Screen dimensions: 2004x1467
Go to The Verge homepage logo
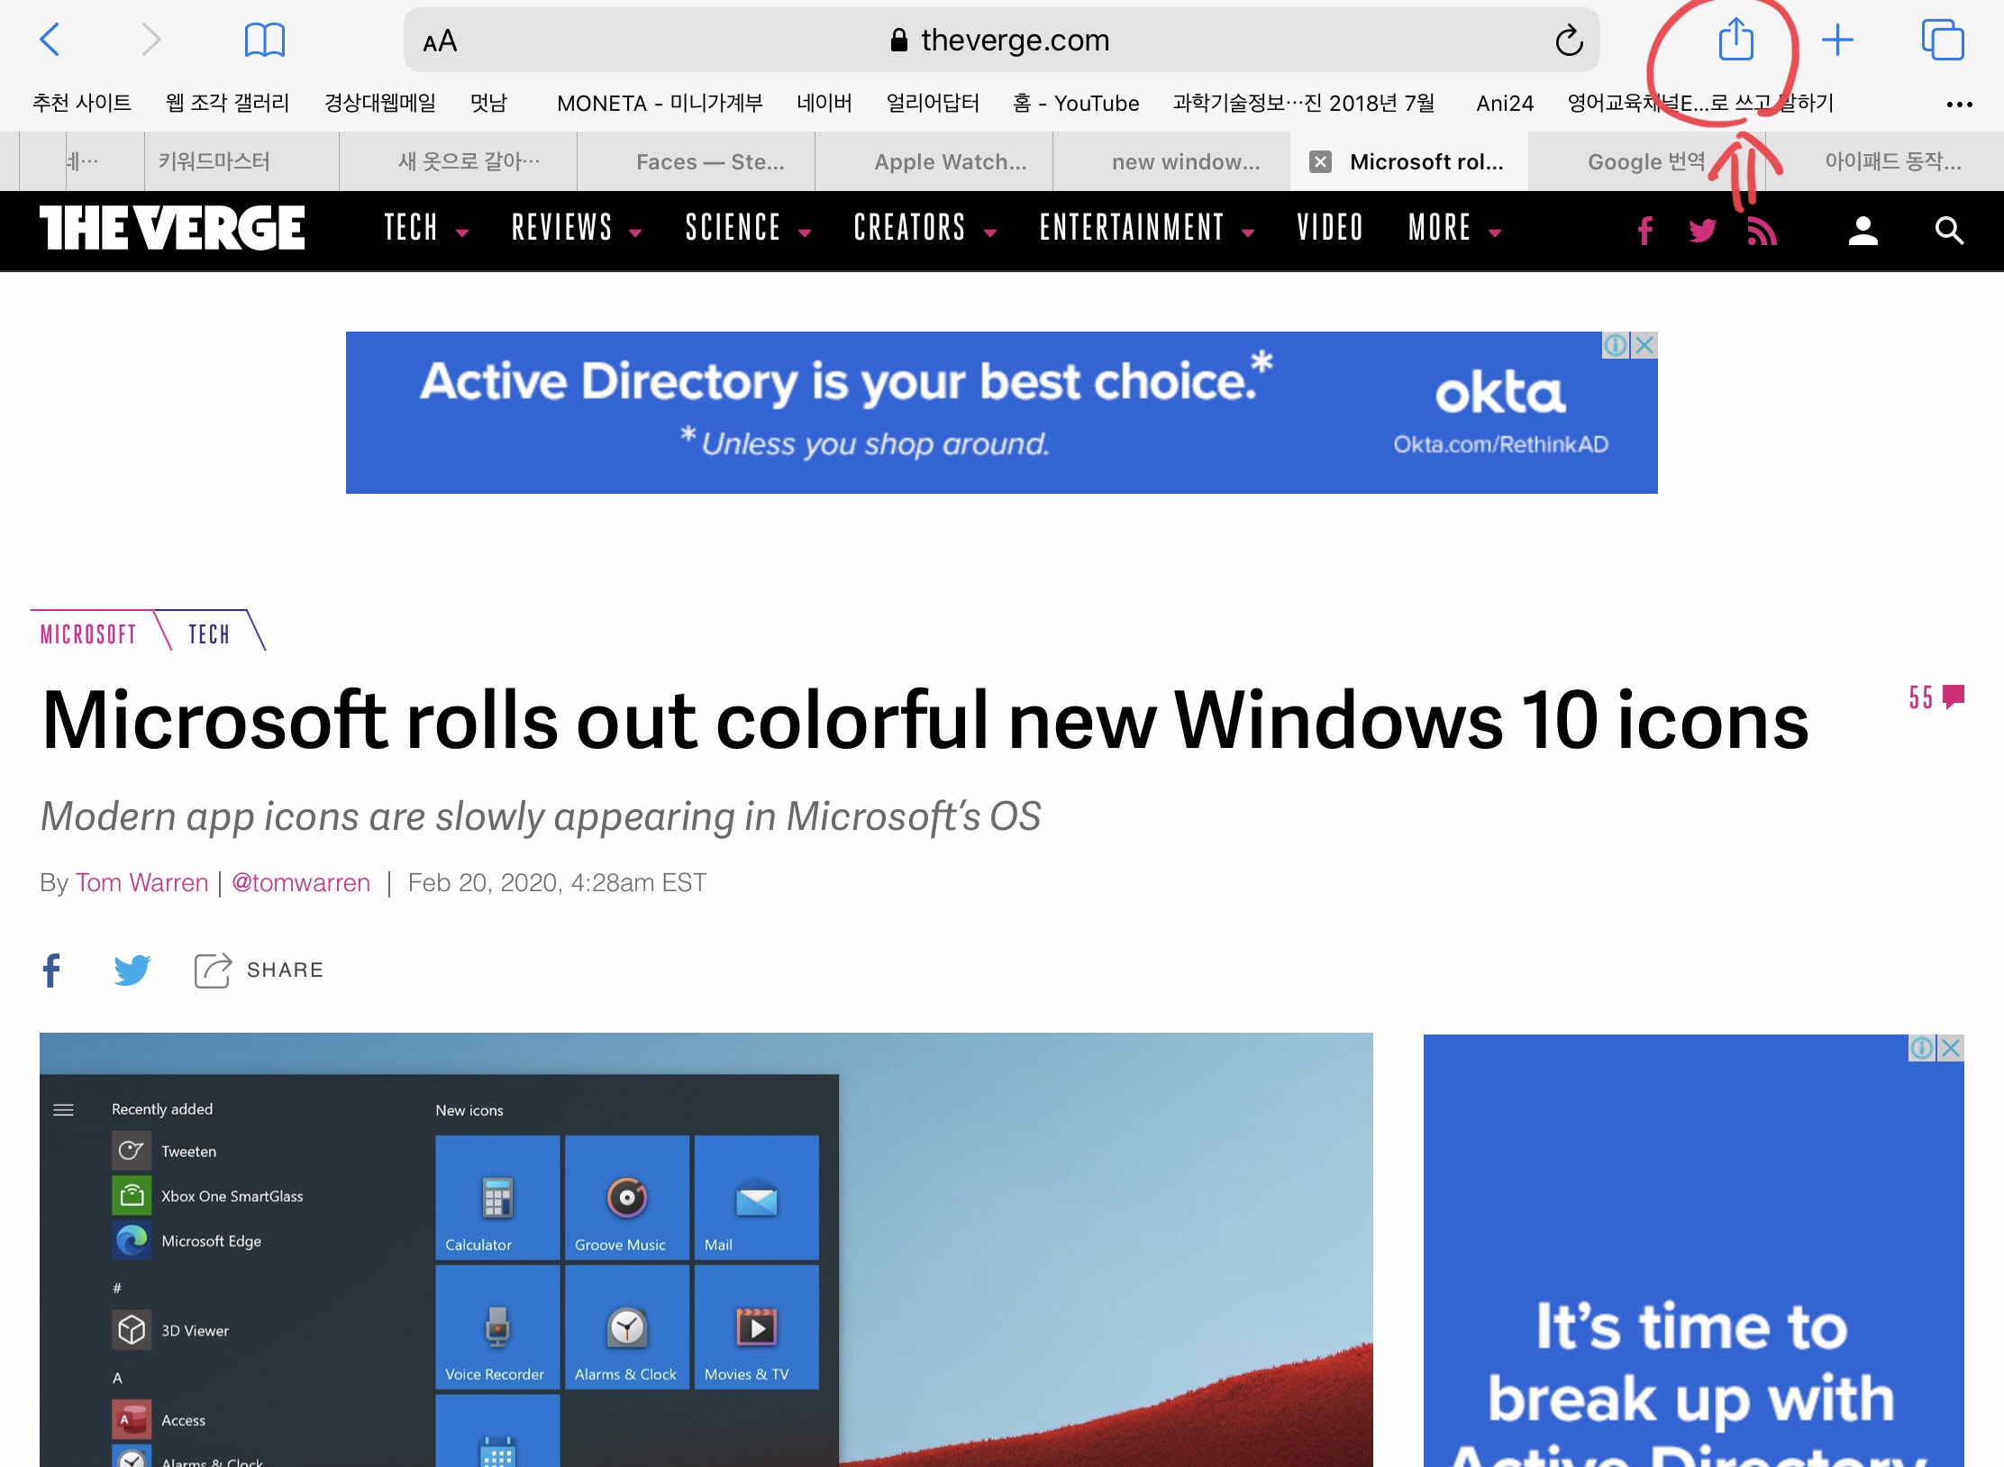(x=172, y=228)
